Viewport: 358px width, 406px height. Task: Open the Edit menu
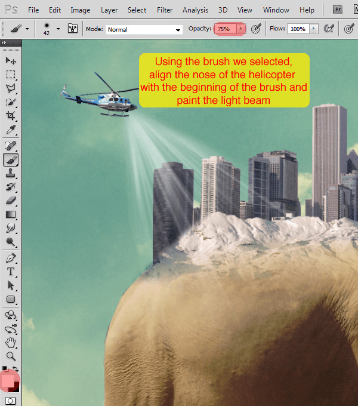click(55, 10)
